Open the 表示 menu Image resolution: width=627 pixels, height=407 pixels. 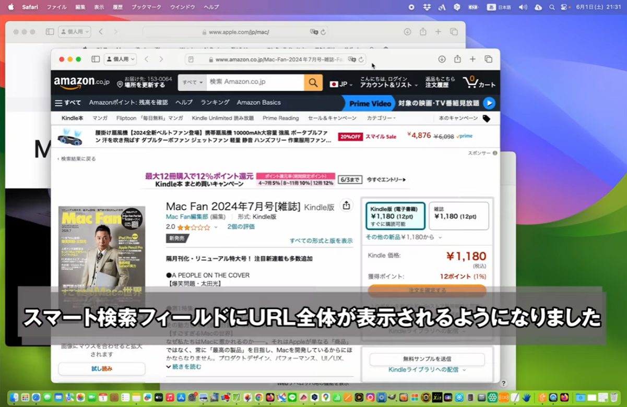point(99,7)
